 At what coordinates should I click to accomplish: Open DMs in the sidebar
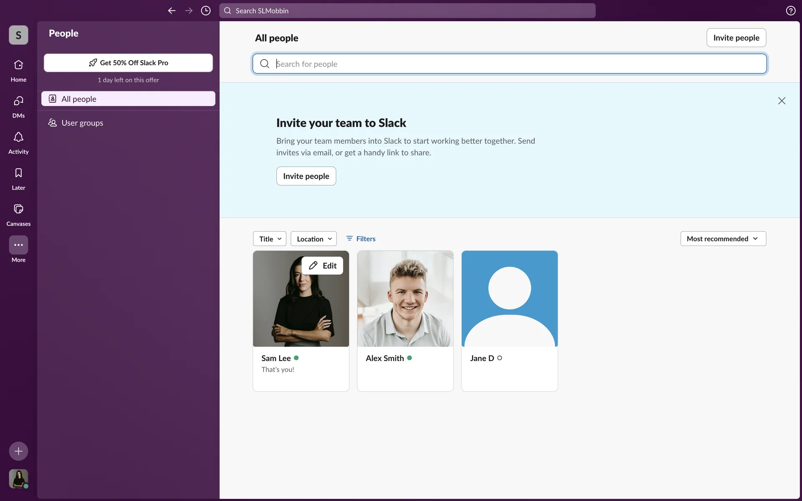[x=18, y=101]
